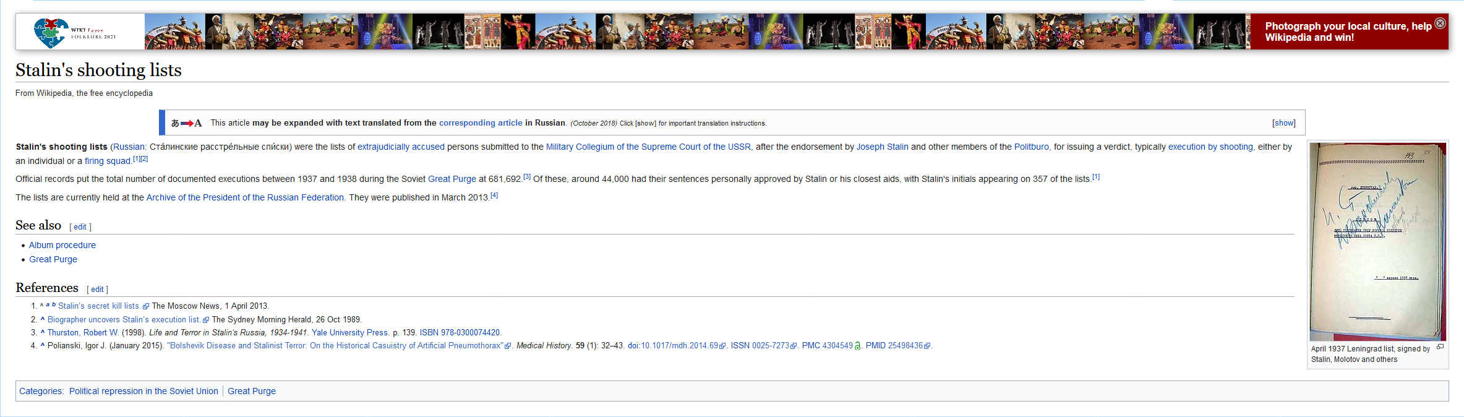Open the Yale University Press link
Viewport: 1464px width, 417px height.
[x=350, y=333]
